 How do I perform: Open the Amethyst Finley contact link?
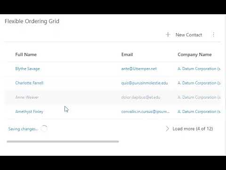29,111
